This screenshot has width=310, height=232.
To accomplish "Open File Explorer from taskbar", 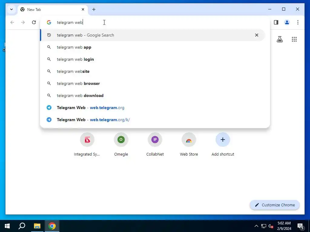I will 37,226.
